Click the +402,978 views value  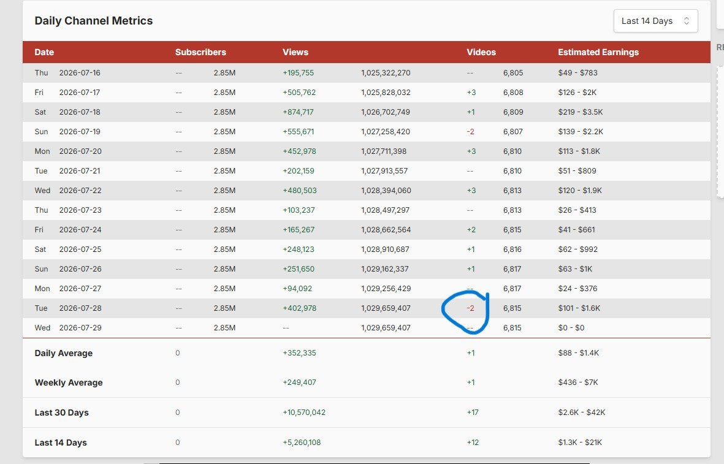300,308
